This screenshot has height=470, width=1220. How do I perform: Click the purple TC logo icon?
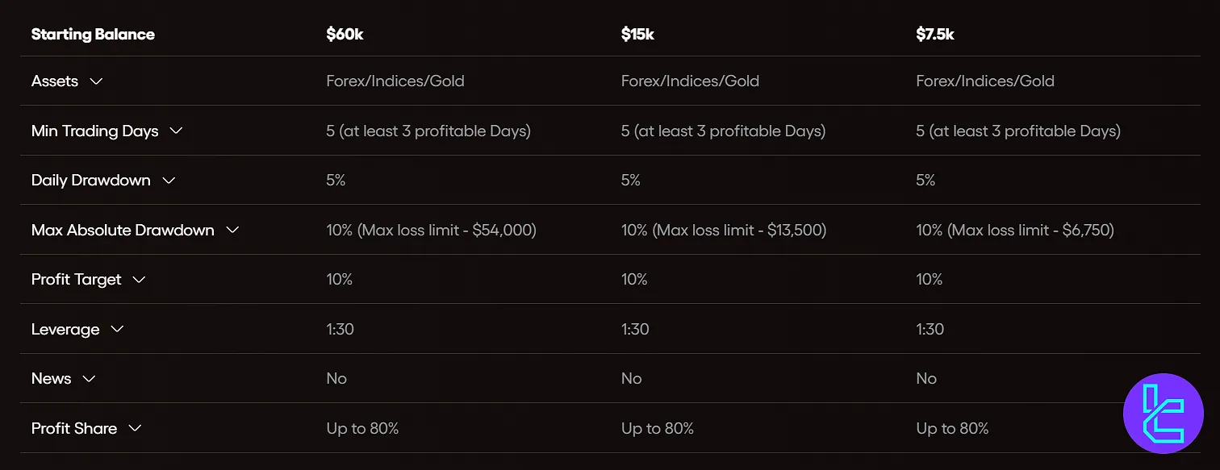pos(1163,414)
